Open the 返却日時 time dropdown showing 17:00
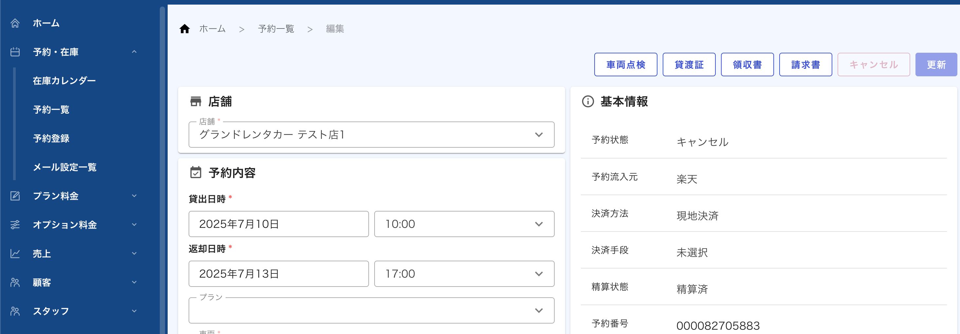This screenshot has width=960, height=334. 464,274
